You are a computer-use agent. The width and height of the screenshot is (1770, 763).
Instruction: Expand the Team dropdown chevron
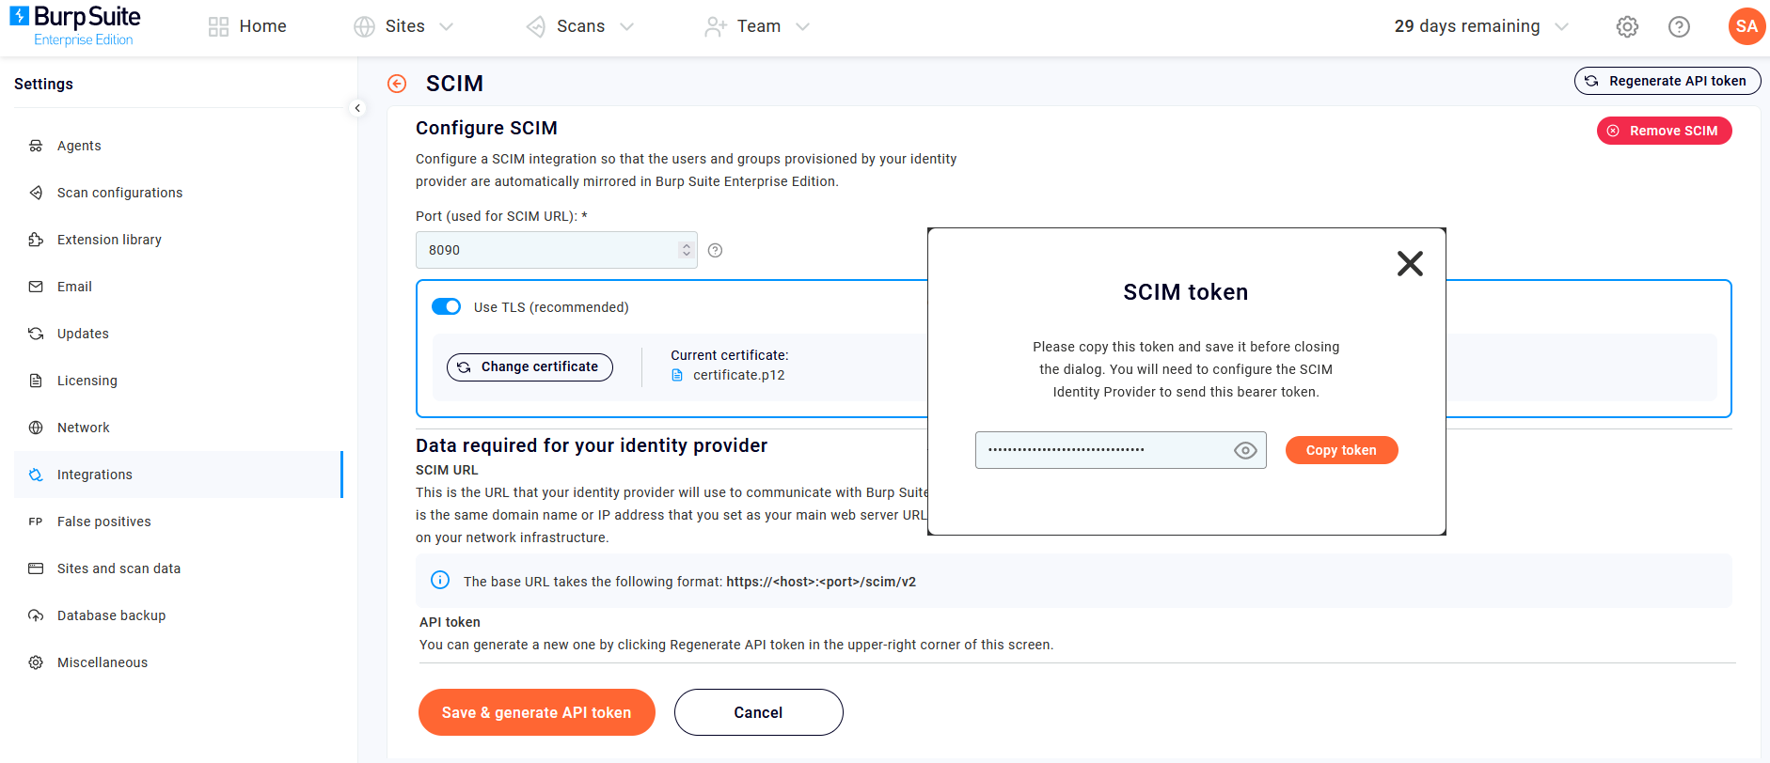pos(802,26)
